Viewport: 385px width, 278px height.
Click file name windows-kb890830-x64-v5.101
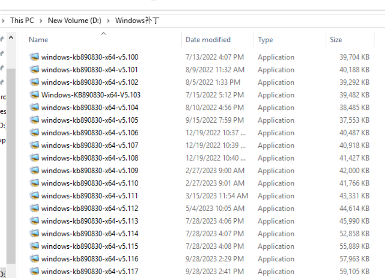click(x=90, y=70)
